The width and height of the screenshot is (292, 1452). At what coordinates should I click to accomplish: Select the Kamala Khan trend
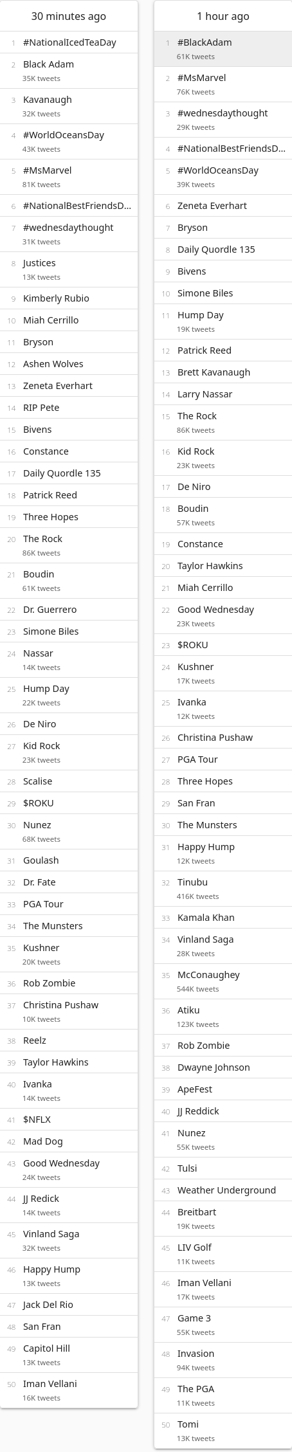click(x=223, y=918)
